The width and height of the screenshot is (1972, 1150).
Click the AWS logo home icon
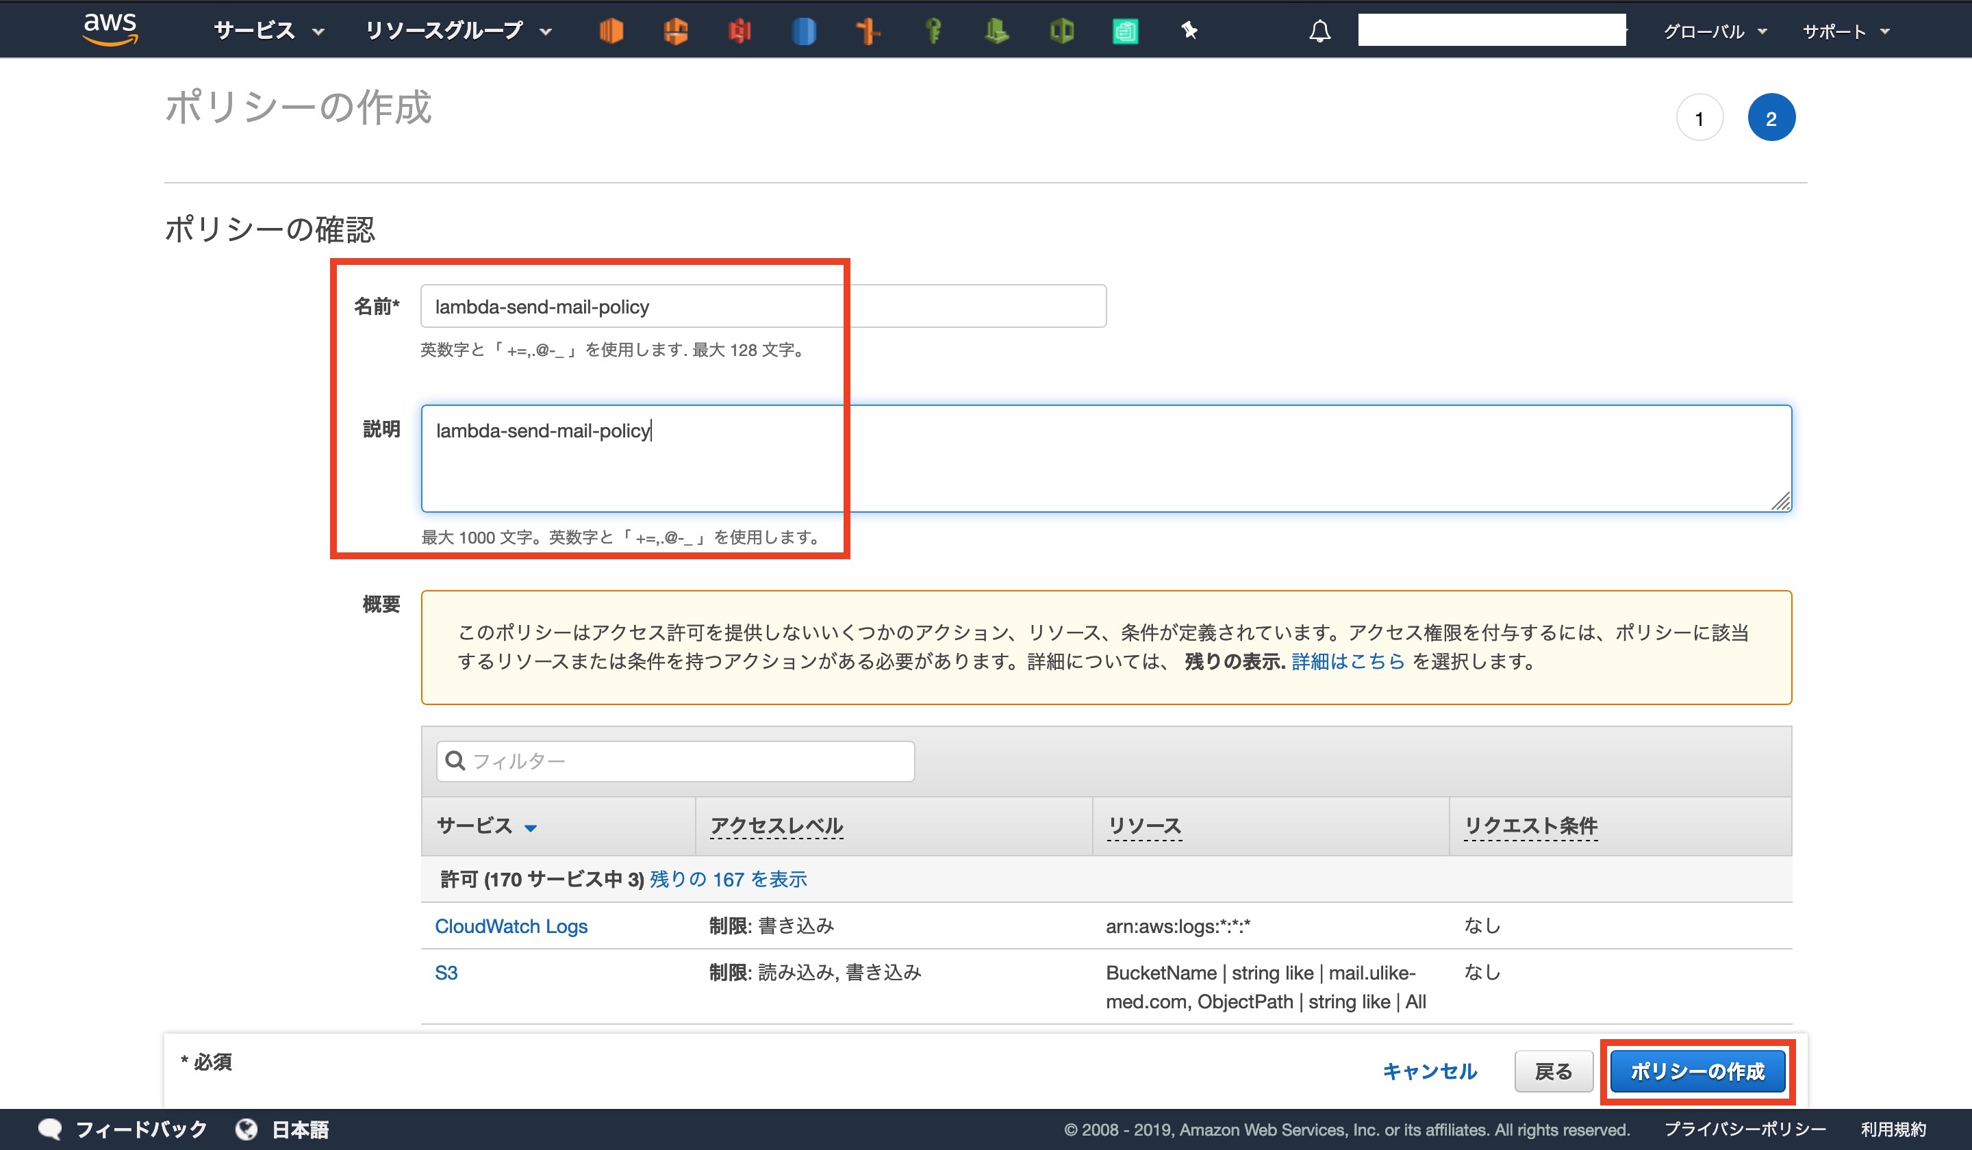110,29
